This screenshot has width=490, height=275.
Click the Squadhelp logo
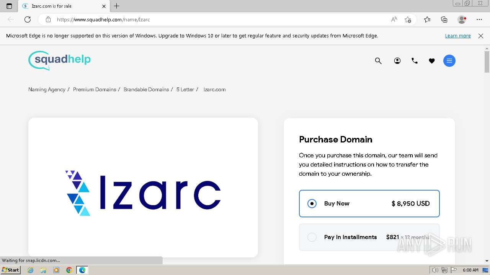pyautogui.click(x=59, y=60)
